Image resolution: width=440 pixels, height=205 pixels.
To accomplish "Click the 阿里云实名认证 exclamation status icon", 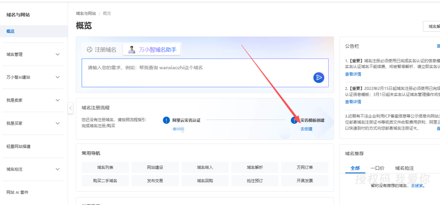I will [166, 120].
